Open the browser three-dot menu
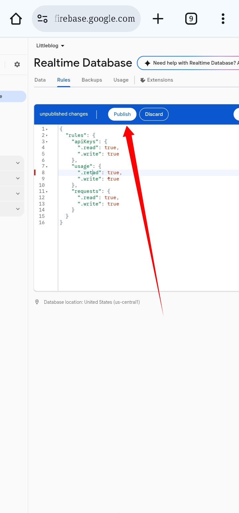239x513 pixels. pos(223,19)
